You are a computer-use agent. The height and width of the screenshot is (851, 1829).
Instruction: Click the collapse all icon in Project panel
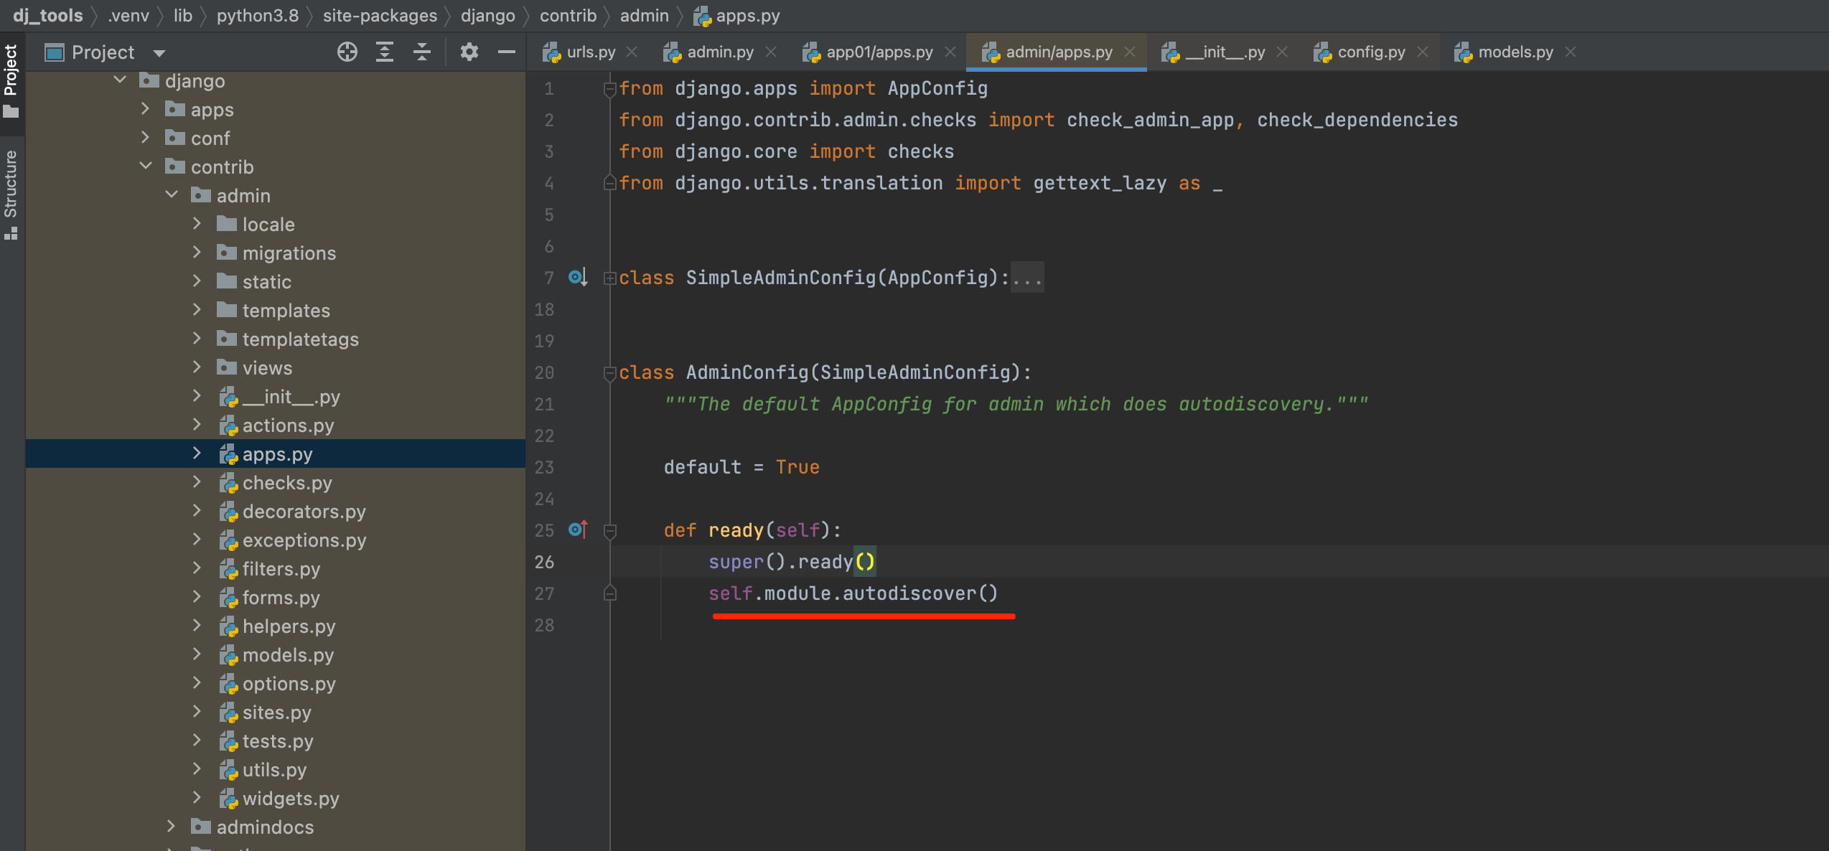(x=422, y=52)
